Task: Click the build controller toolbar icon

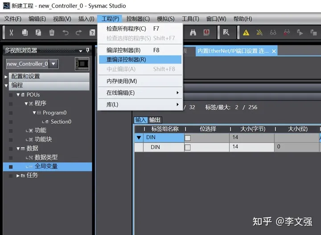Action: tap(226, 33)
